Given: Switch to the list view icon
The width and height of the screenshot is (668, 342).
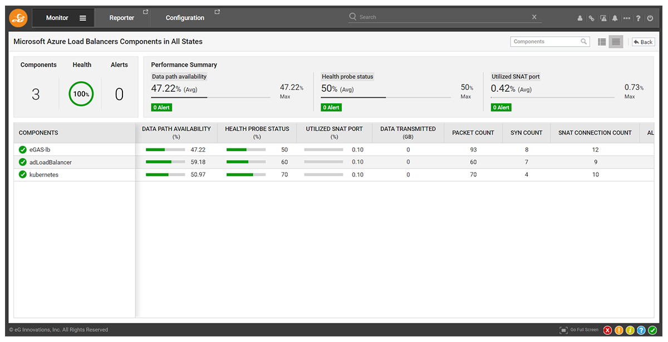Looking at the screenshot, I should click(602, 42).
